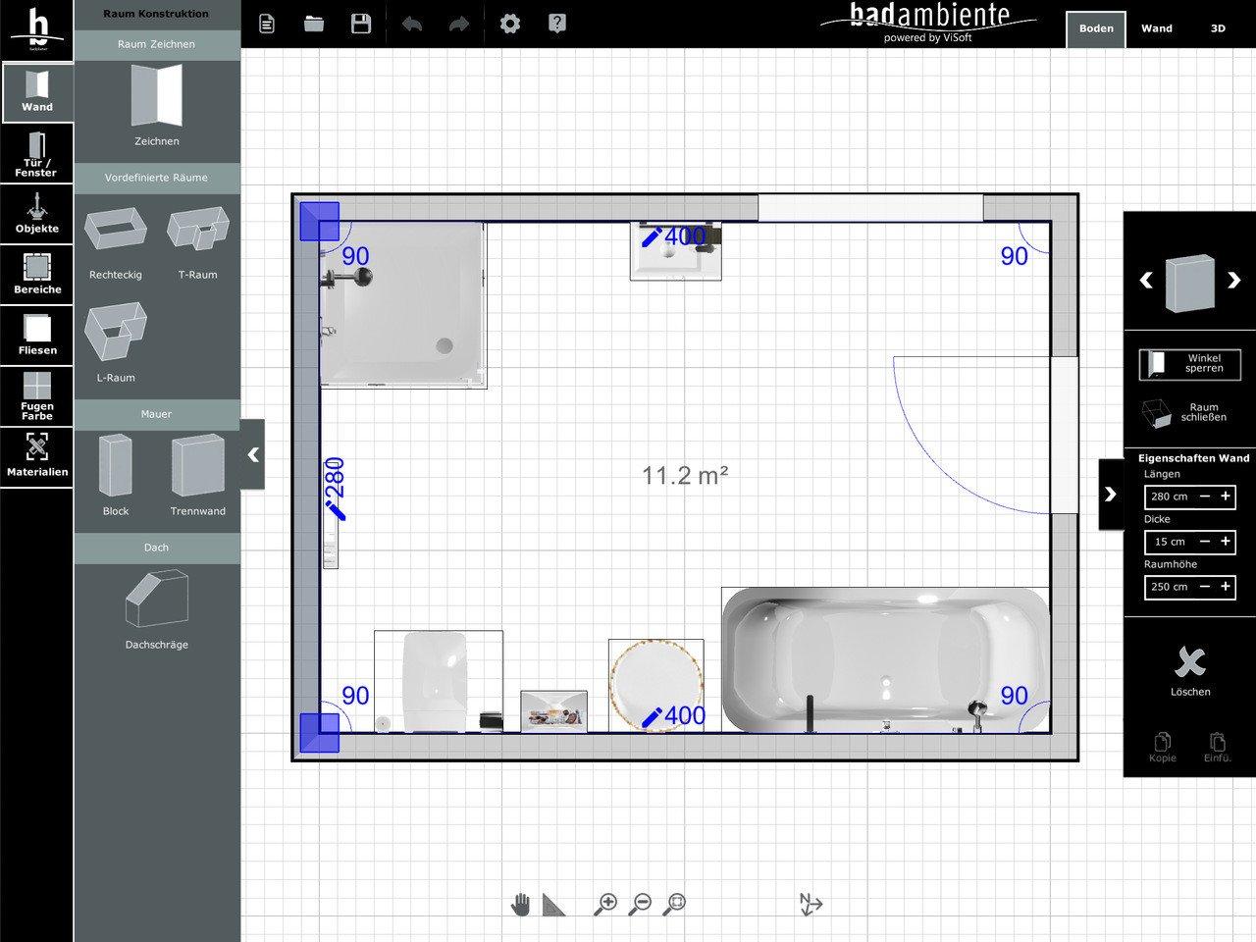Click the 250 cm Raumhöhe field

1170,587
